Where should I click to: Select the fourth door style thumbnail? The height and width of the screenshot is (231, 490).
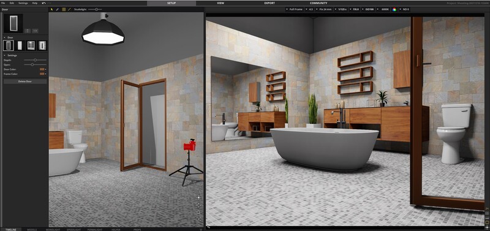42,45
